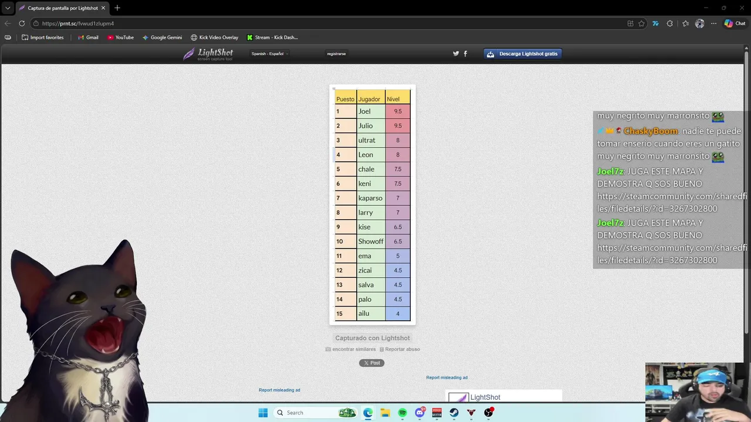Click Descarga Lightshot gratis button
Image resolution: width=751 pixels, height=422 pixels.
point(523,54)
